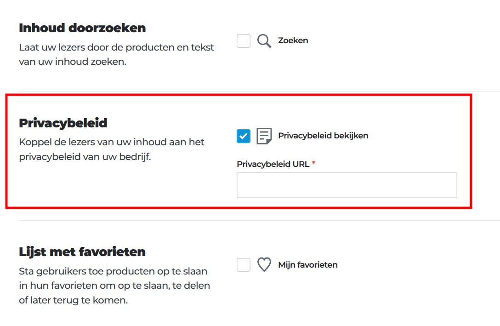Click the Privacybeleid section heading
This screenshot has width=500, height=326.
63,123
